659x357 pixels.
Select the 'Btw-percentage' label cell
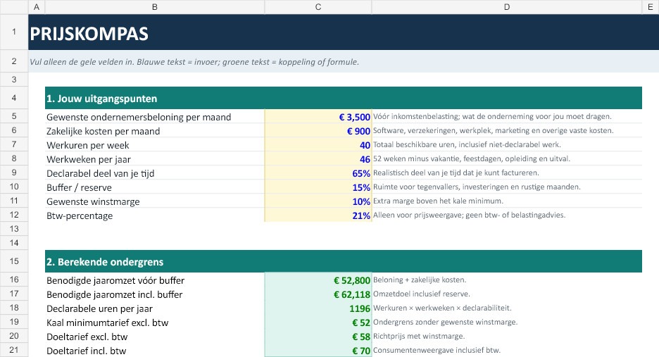click(155, 215)
